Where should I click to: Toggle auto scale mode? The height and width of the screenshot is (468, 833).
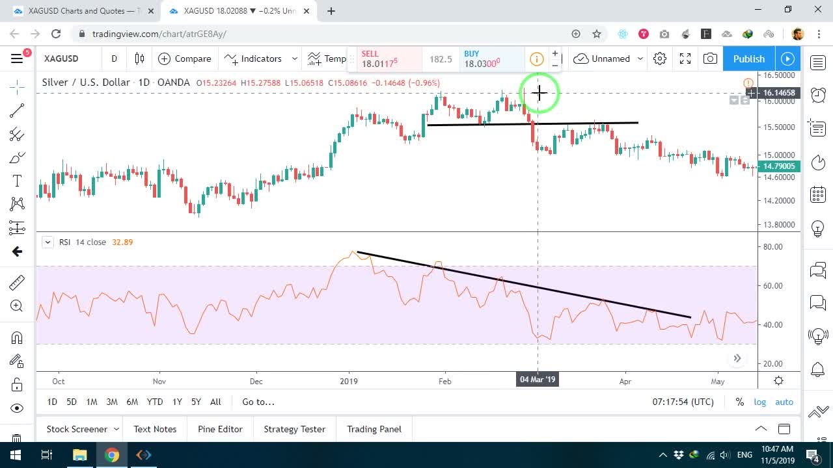(x=784, y=402)
